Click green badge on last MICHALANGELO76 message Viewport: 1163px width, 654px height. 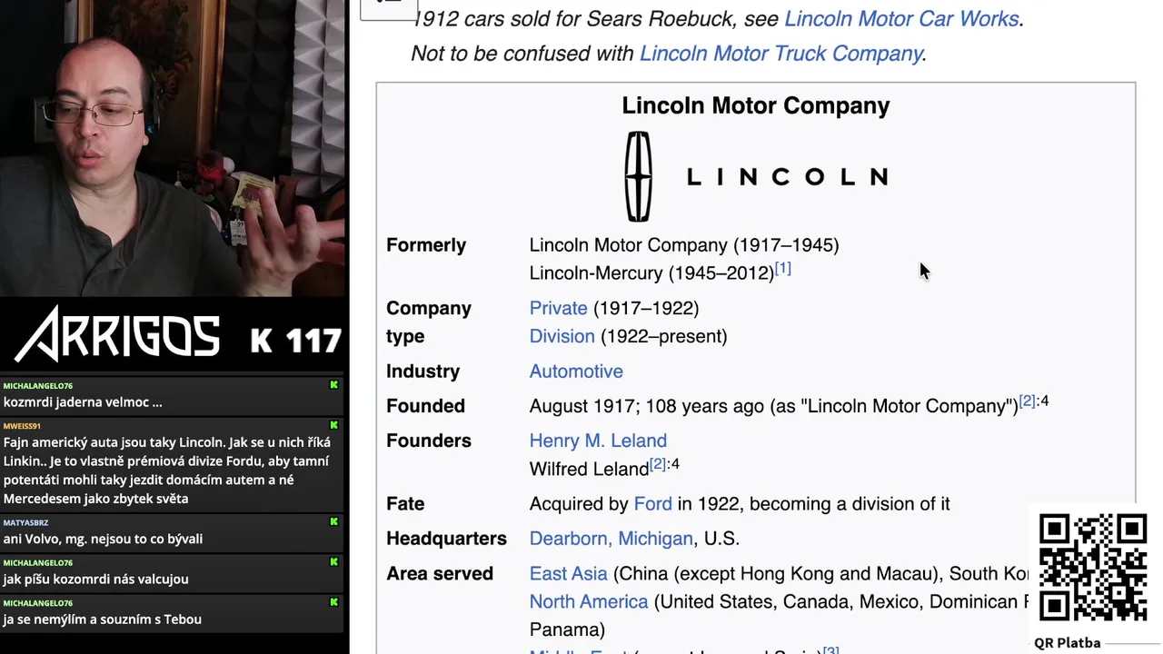pyautogui.click(x=333, y=602)
